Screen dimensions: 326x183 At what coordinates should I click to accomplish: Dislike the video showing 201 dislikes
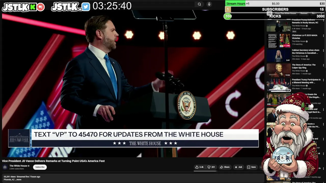(211, 167)
